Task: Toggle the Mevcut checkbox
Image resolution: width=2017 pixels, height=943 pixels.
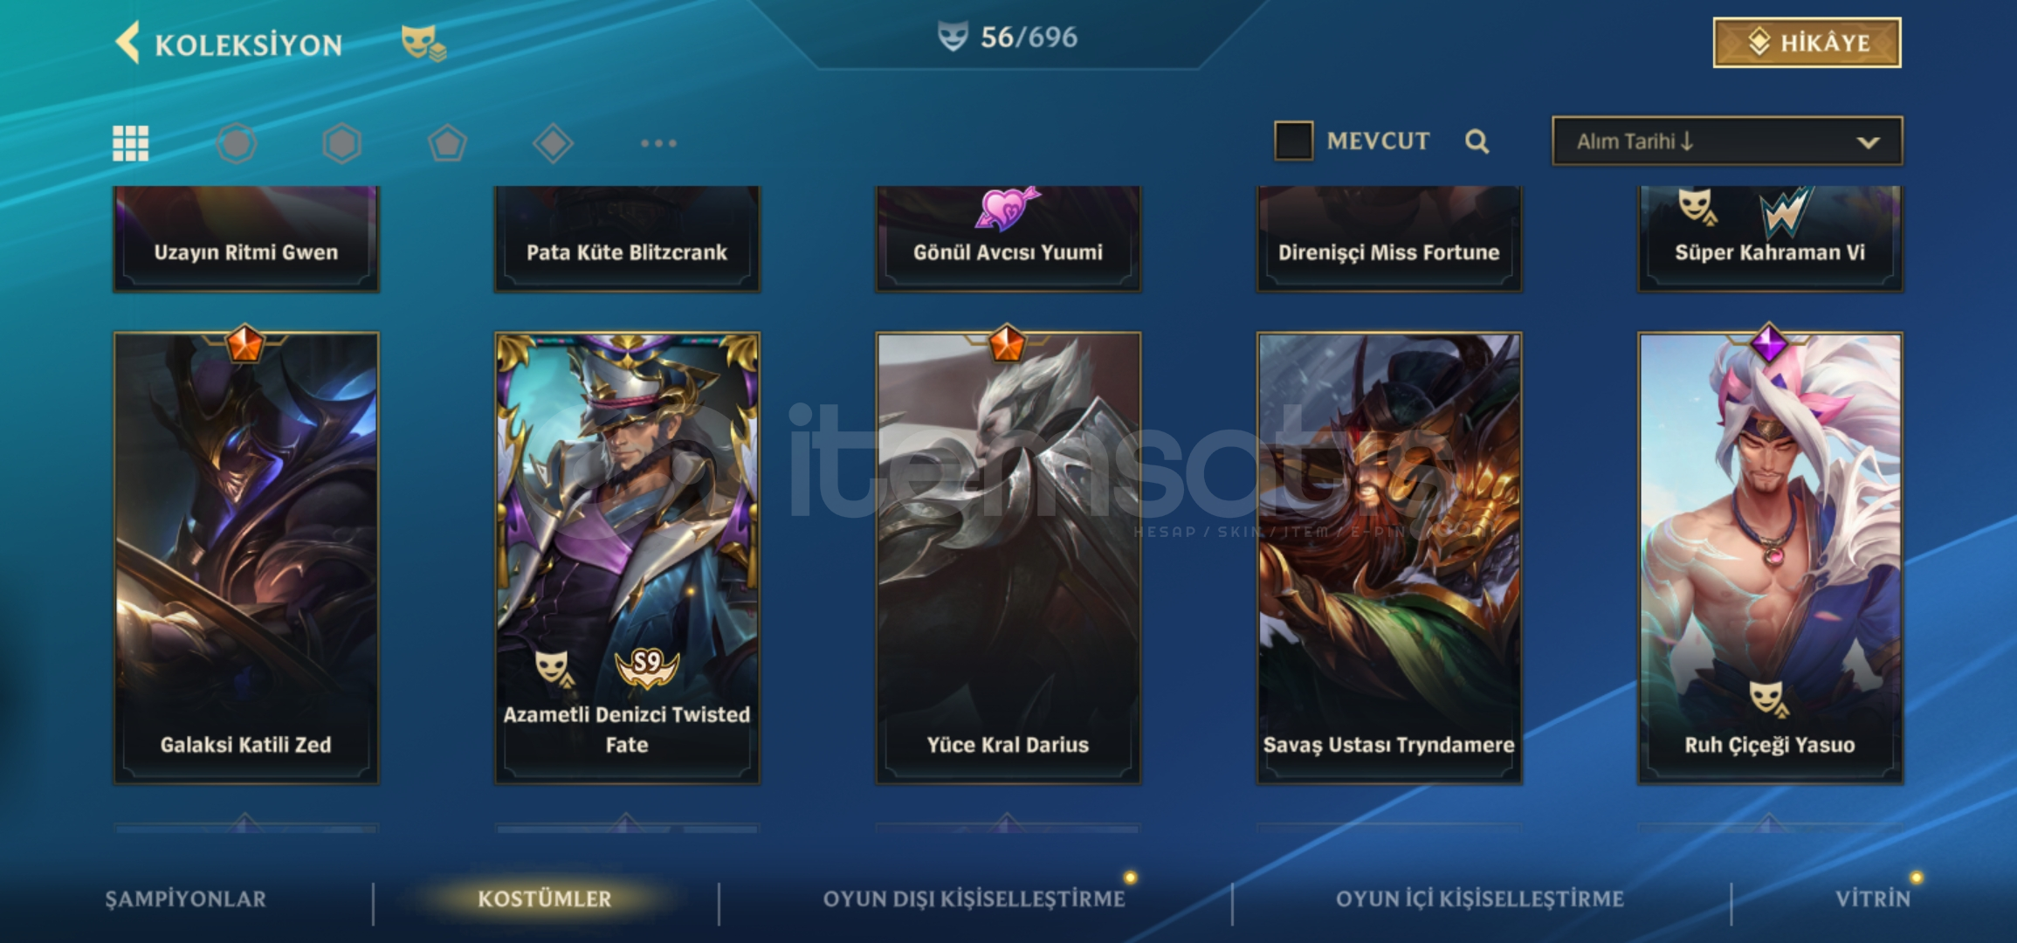Action: (x=1293, y=141)
